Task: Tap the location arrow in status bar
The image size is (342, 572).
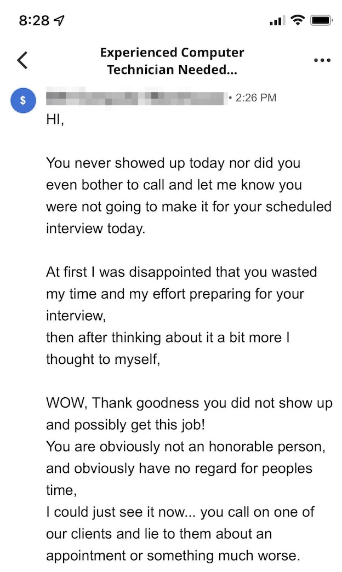Action: tap(59, 21)
